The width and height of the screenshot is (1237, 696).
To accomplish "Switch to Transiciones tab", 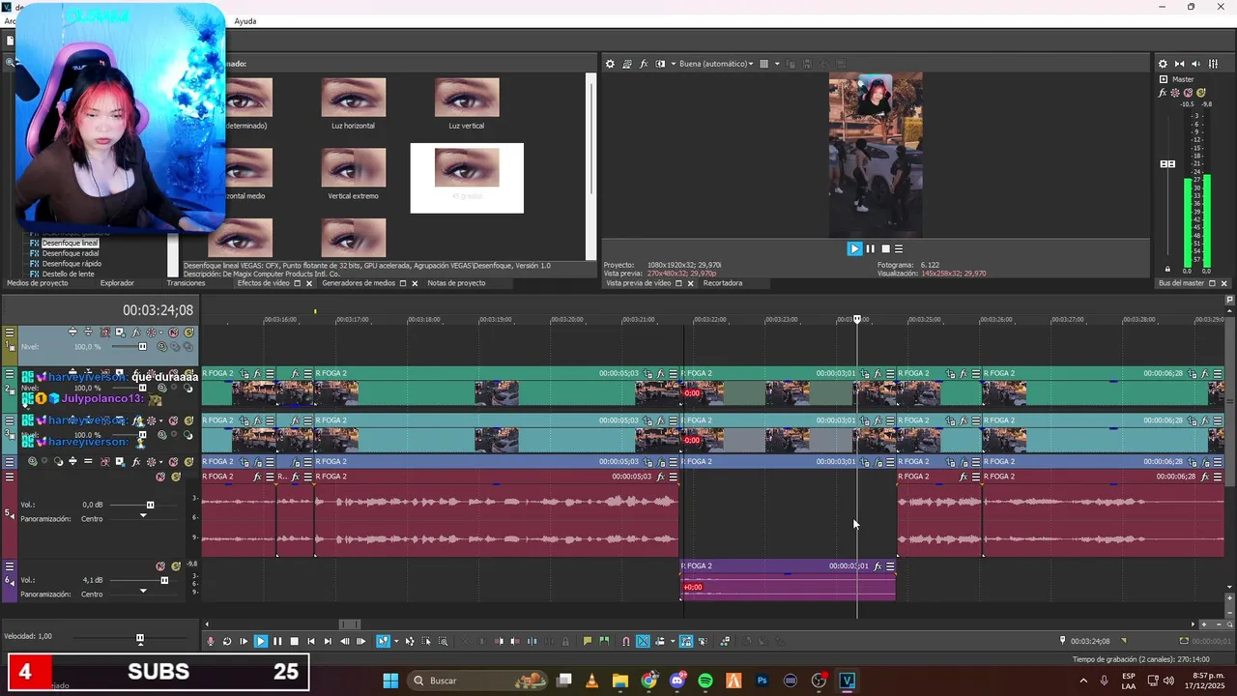I will 186,283.
